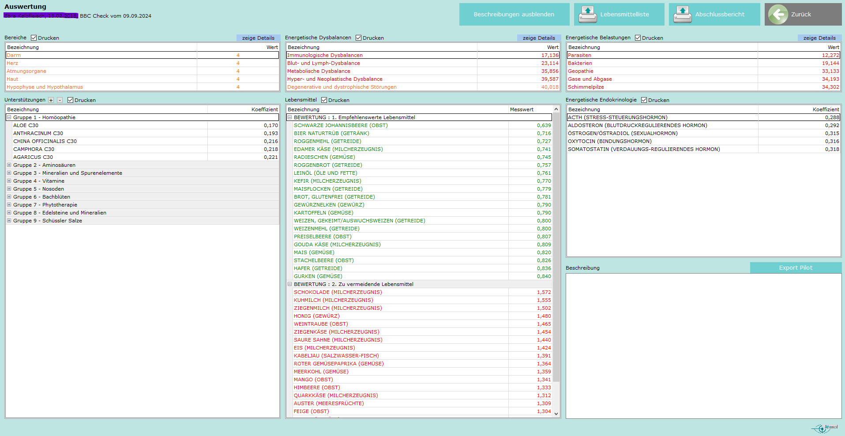Select Immunologische Dysbalancen row

(x=423, y=55)
